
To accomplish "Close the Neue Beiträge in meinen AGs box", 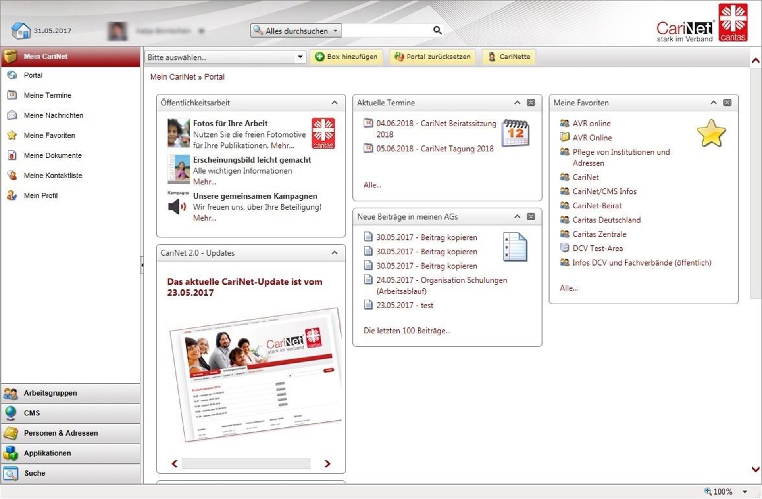I will tap(531, 216).
